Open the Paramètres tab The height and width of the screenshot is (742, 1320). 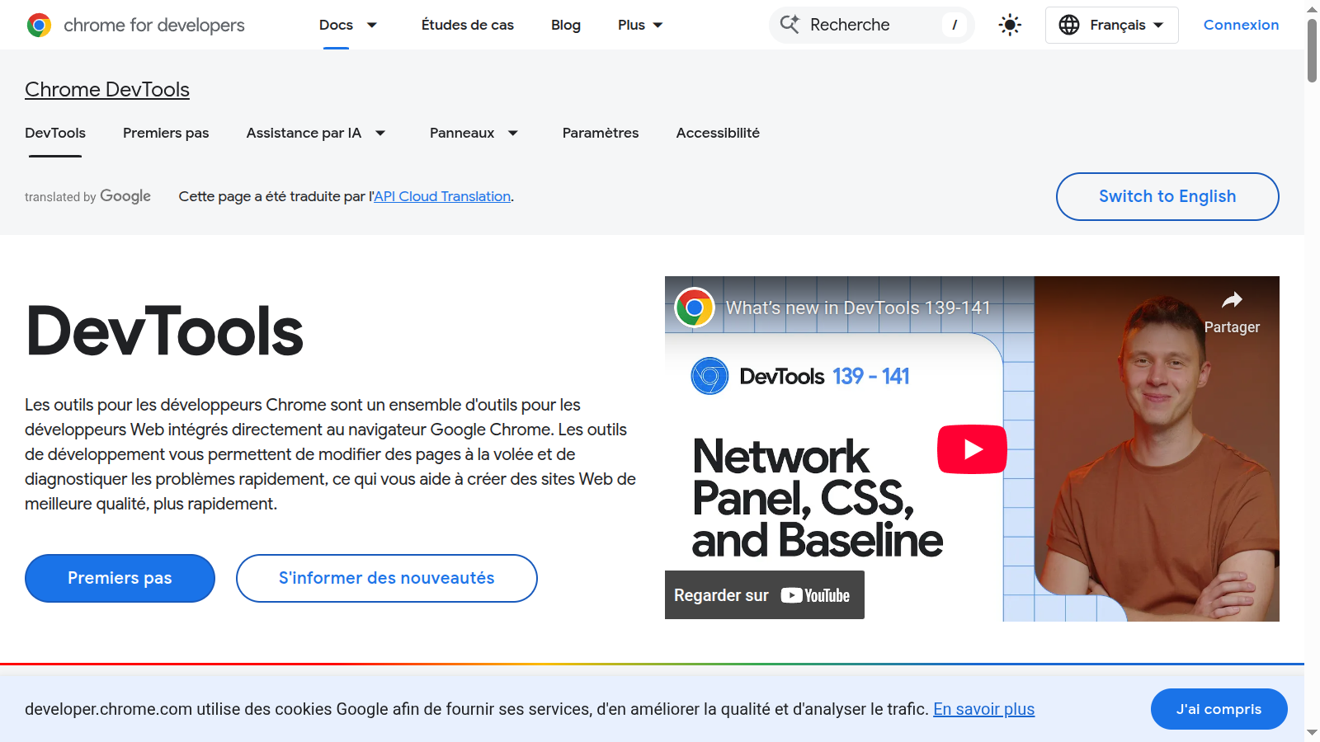pos(600,134)
